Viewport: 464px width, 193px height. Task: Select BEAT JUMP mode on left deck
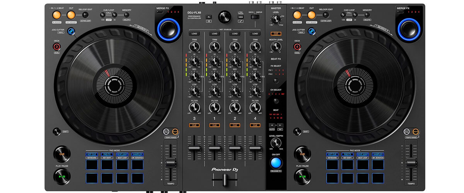(x=122, y=154)
